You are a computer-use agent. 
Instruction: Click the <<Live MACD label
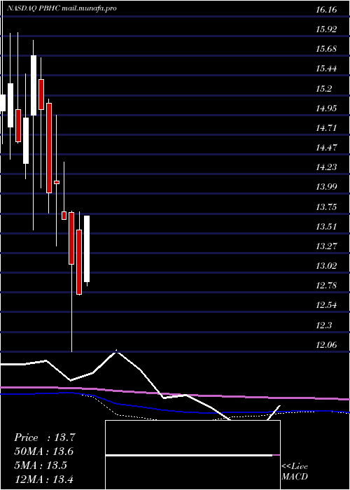pos(295,472)
